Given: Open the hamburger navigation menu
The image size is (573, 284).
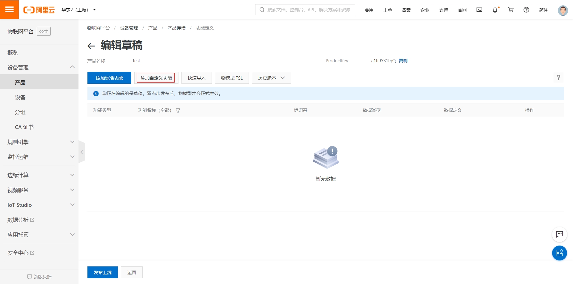Looking at the screenshot, I should click(x=9, y=9).
